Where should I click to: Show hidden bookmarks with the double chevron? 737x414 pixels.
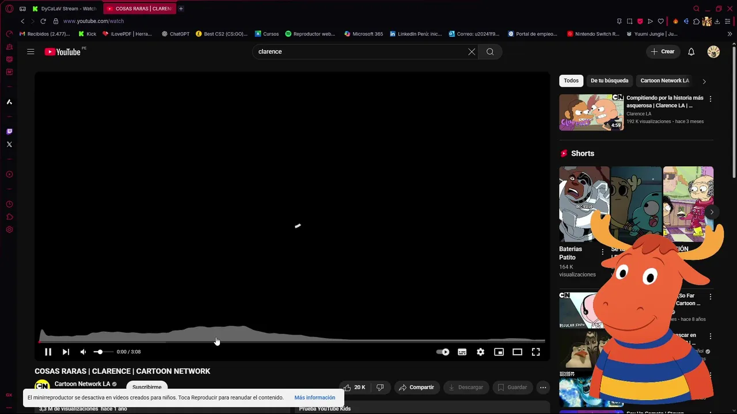coord(730,34)
